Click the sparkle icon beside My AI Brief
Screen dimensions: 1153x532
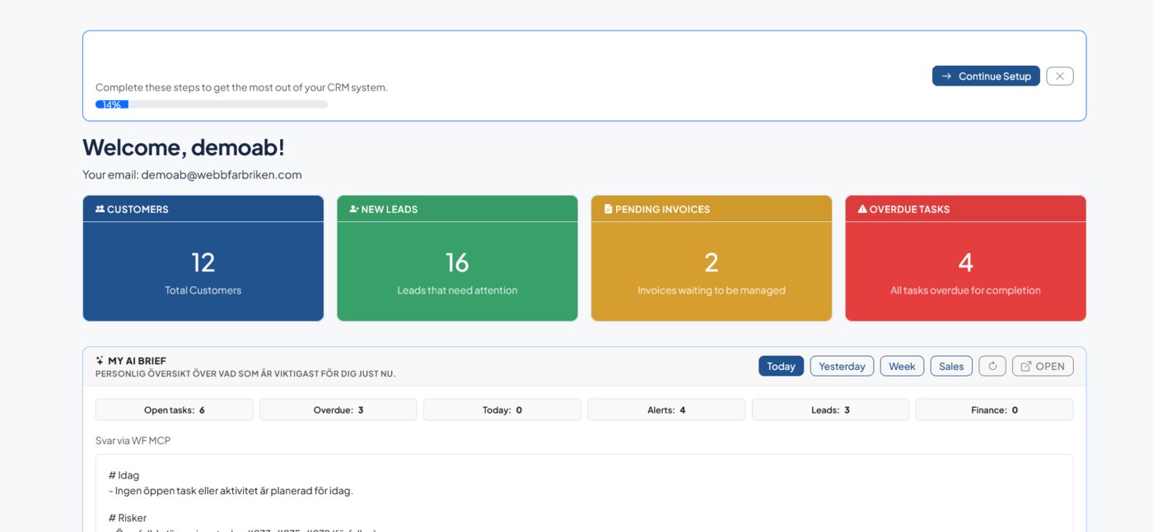(99, 360)
